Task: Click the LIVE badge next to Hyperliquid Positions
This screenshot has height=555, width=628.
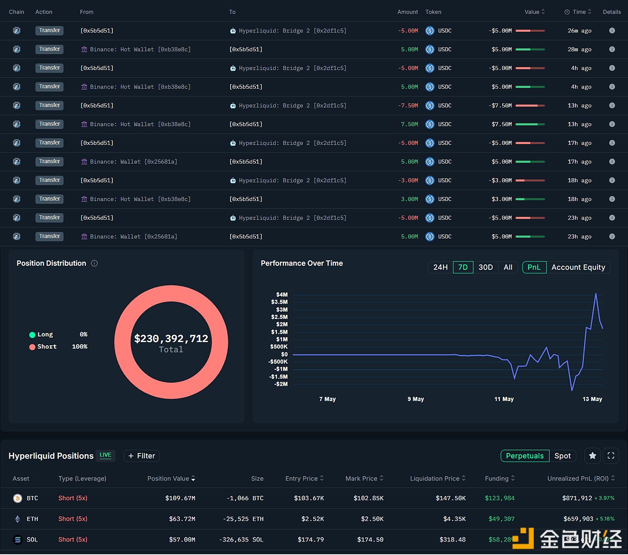Action: (x=105, y=455)
